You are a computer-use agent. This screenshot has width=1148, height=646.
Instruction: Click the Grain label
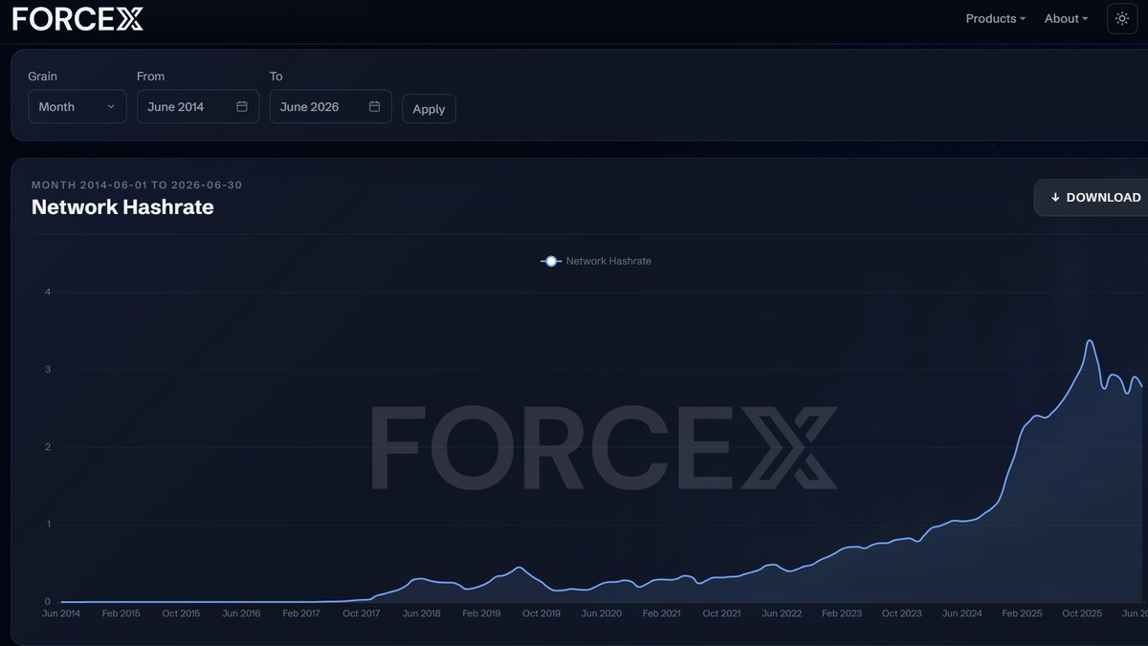[43, 76]
